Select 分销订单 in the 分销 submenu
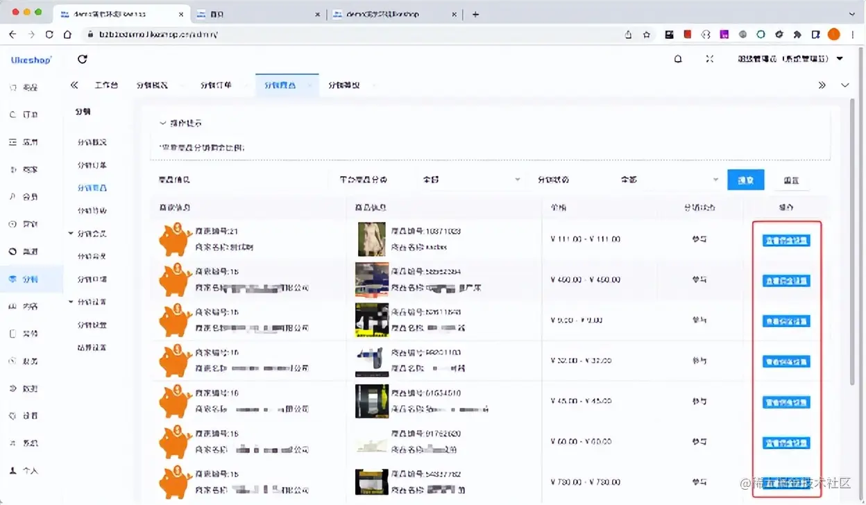This screenshot has height=505, width=866. tap(92, 165)
